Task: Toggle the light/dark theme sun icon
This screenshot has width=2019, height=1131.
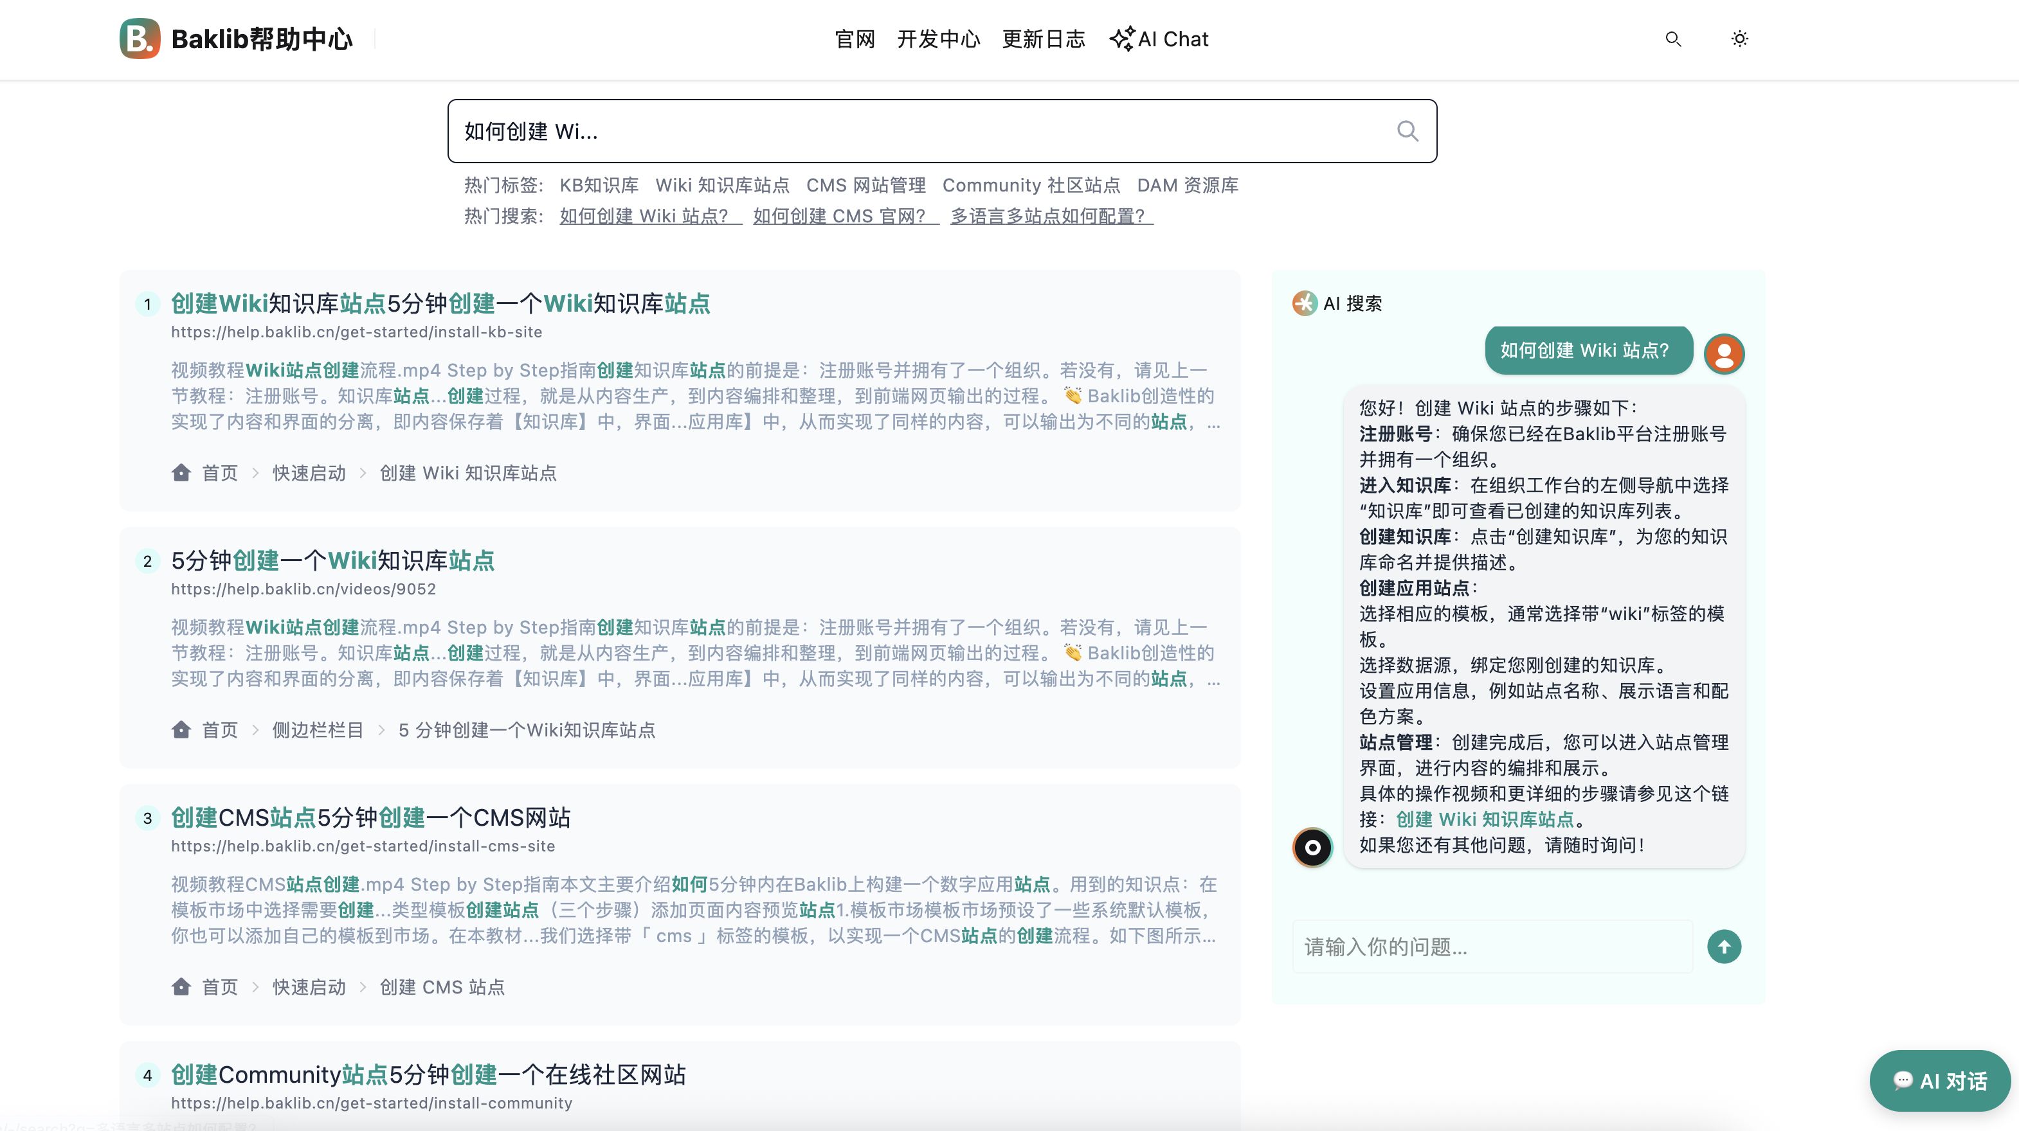Action: (x=1739, y=39)
